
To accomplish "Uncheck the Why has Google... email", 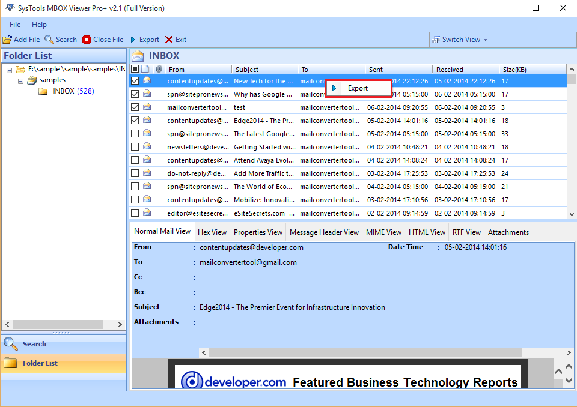I will [x=135, y=94].
